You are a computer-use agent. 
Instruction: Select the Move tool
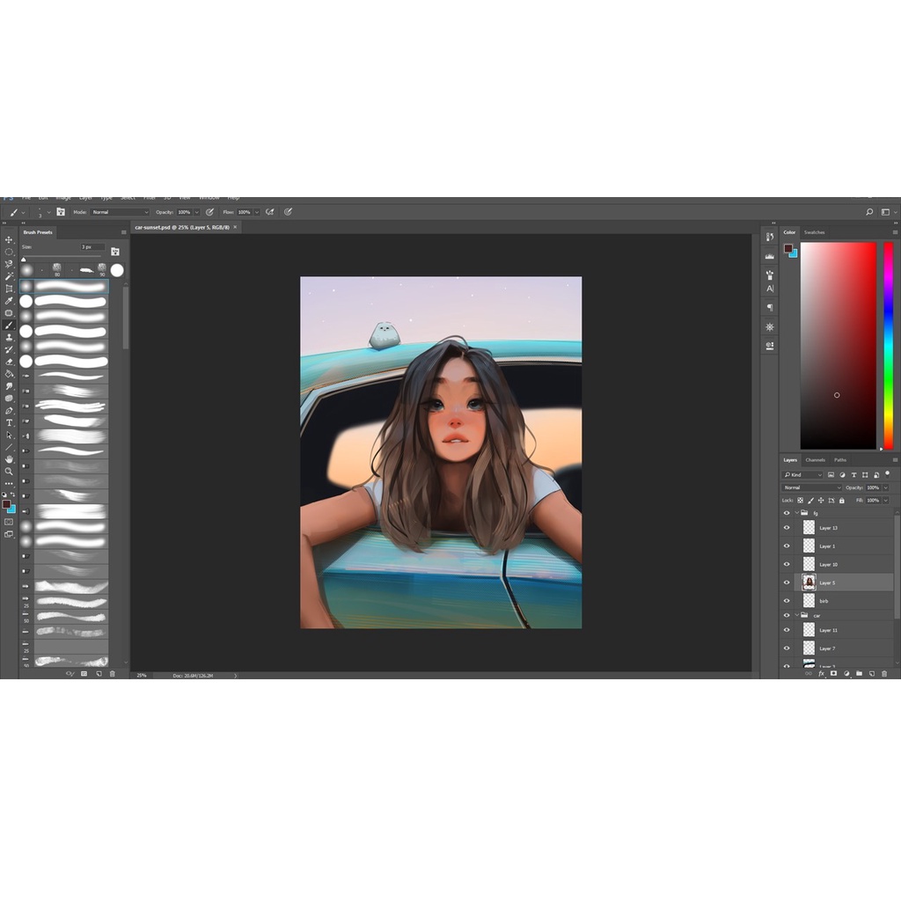tap(10, 239)
